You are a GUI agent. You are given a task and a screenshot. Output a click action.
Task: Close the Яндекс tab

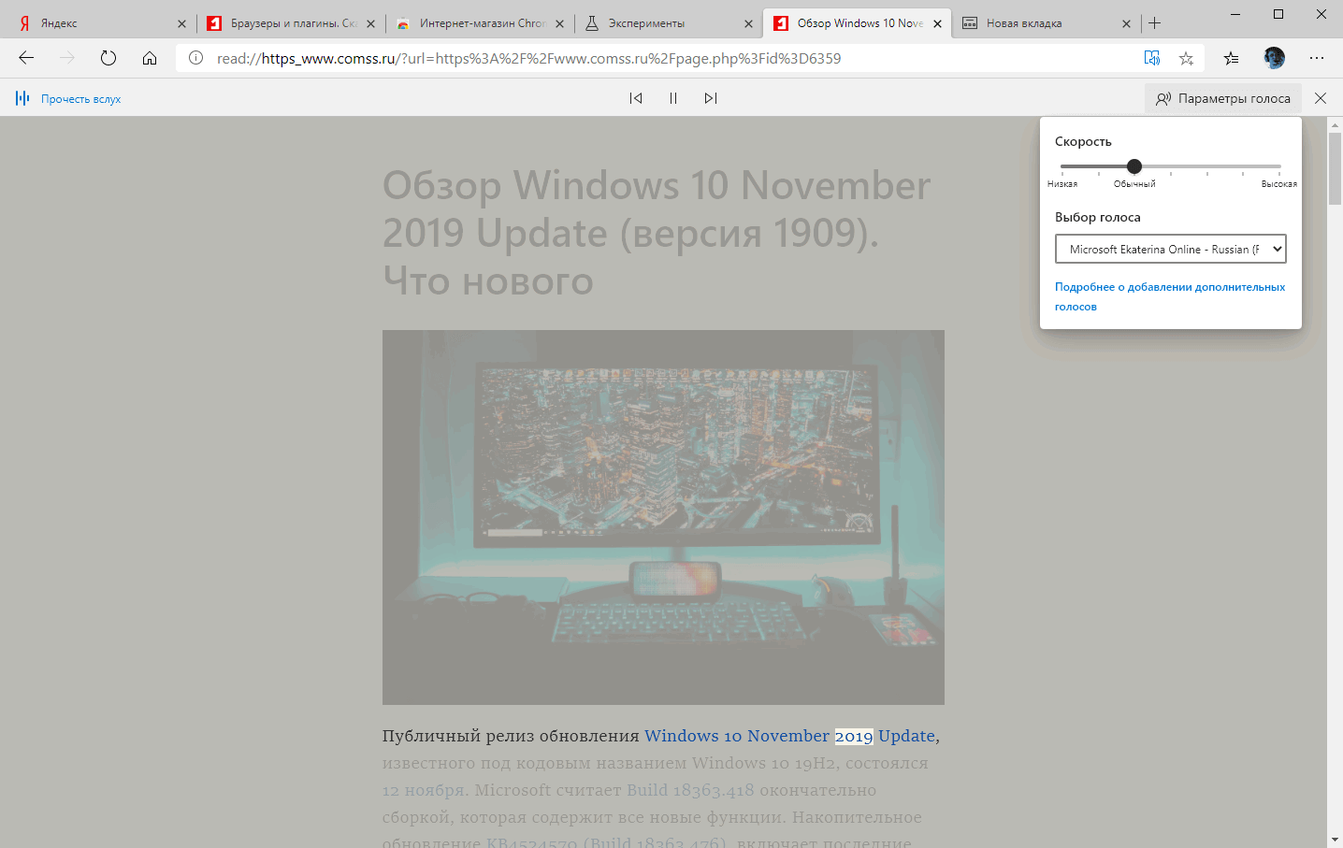[x=181, y=23]
